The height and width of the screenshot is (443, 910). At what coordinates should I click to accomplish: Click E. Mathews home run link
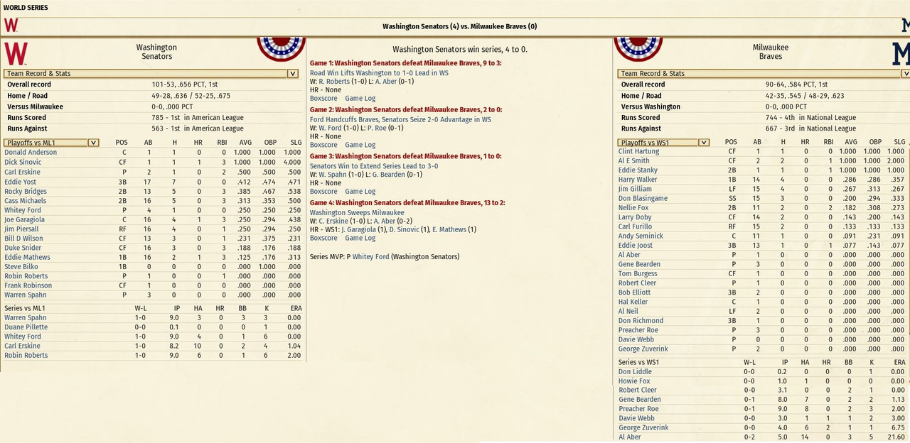450,230
